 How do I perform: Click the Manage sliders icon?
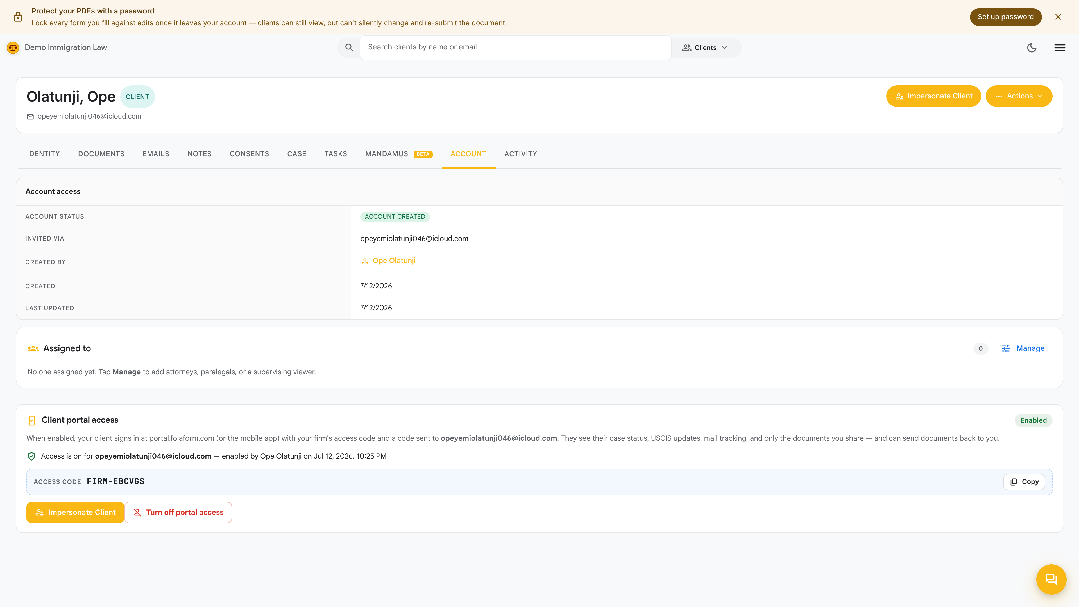pyautogui.click(x=1006, y=348)
